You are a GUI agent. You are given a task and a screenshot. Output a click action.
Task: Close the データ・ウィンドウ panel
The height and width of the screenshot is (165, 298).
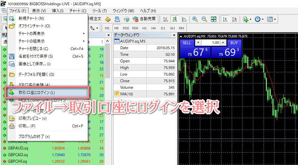pos(174,35)
